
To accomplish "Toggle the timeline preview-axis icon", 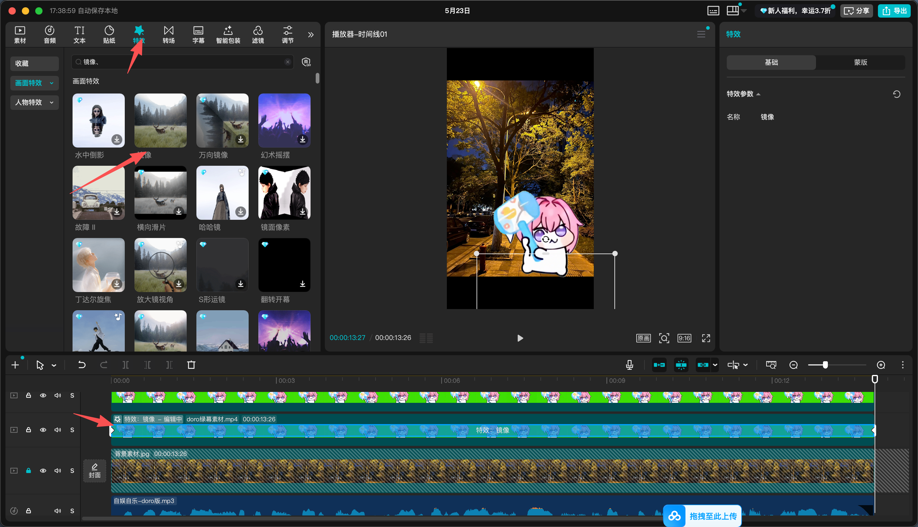I will (771, 365).
